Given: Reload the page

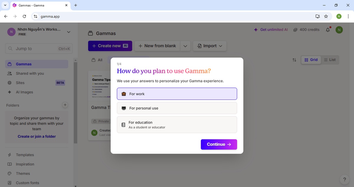Looking at the screenshot, I should [24, 17].
